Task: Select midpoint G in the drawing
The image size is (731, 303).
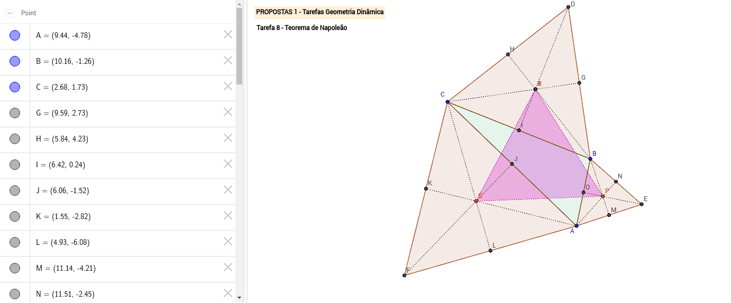Action: [579, 82]
